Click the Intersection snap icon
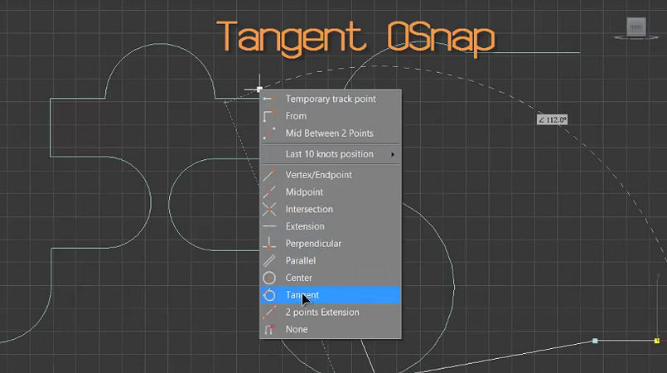The image size is (667, 373). pos(268,210)
